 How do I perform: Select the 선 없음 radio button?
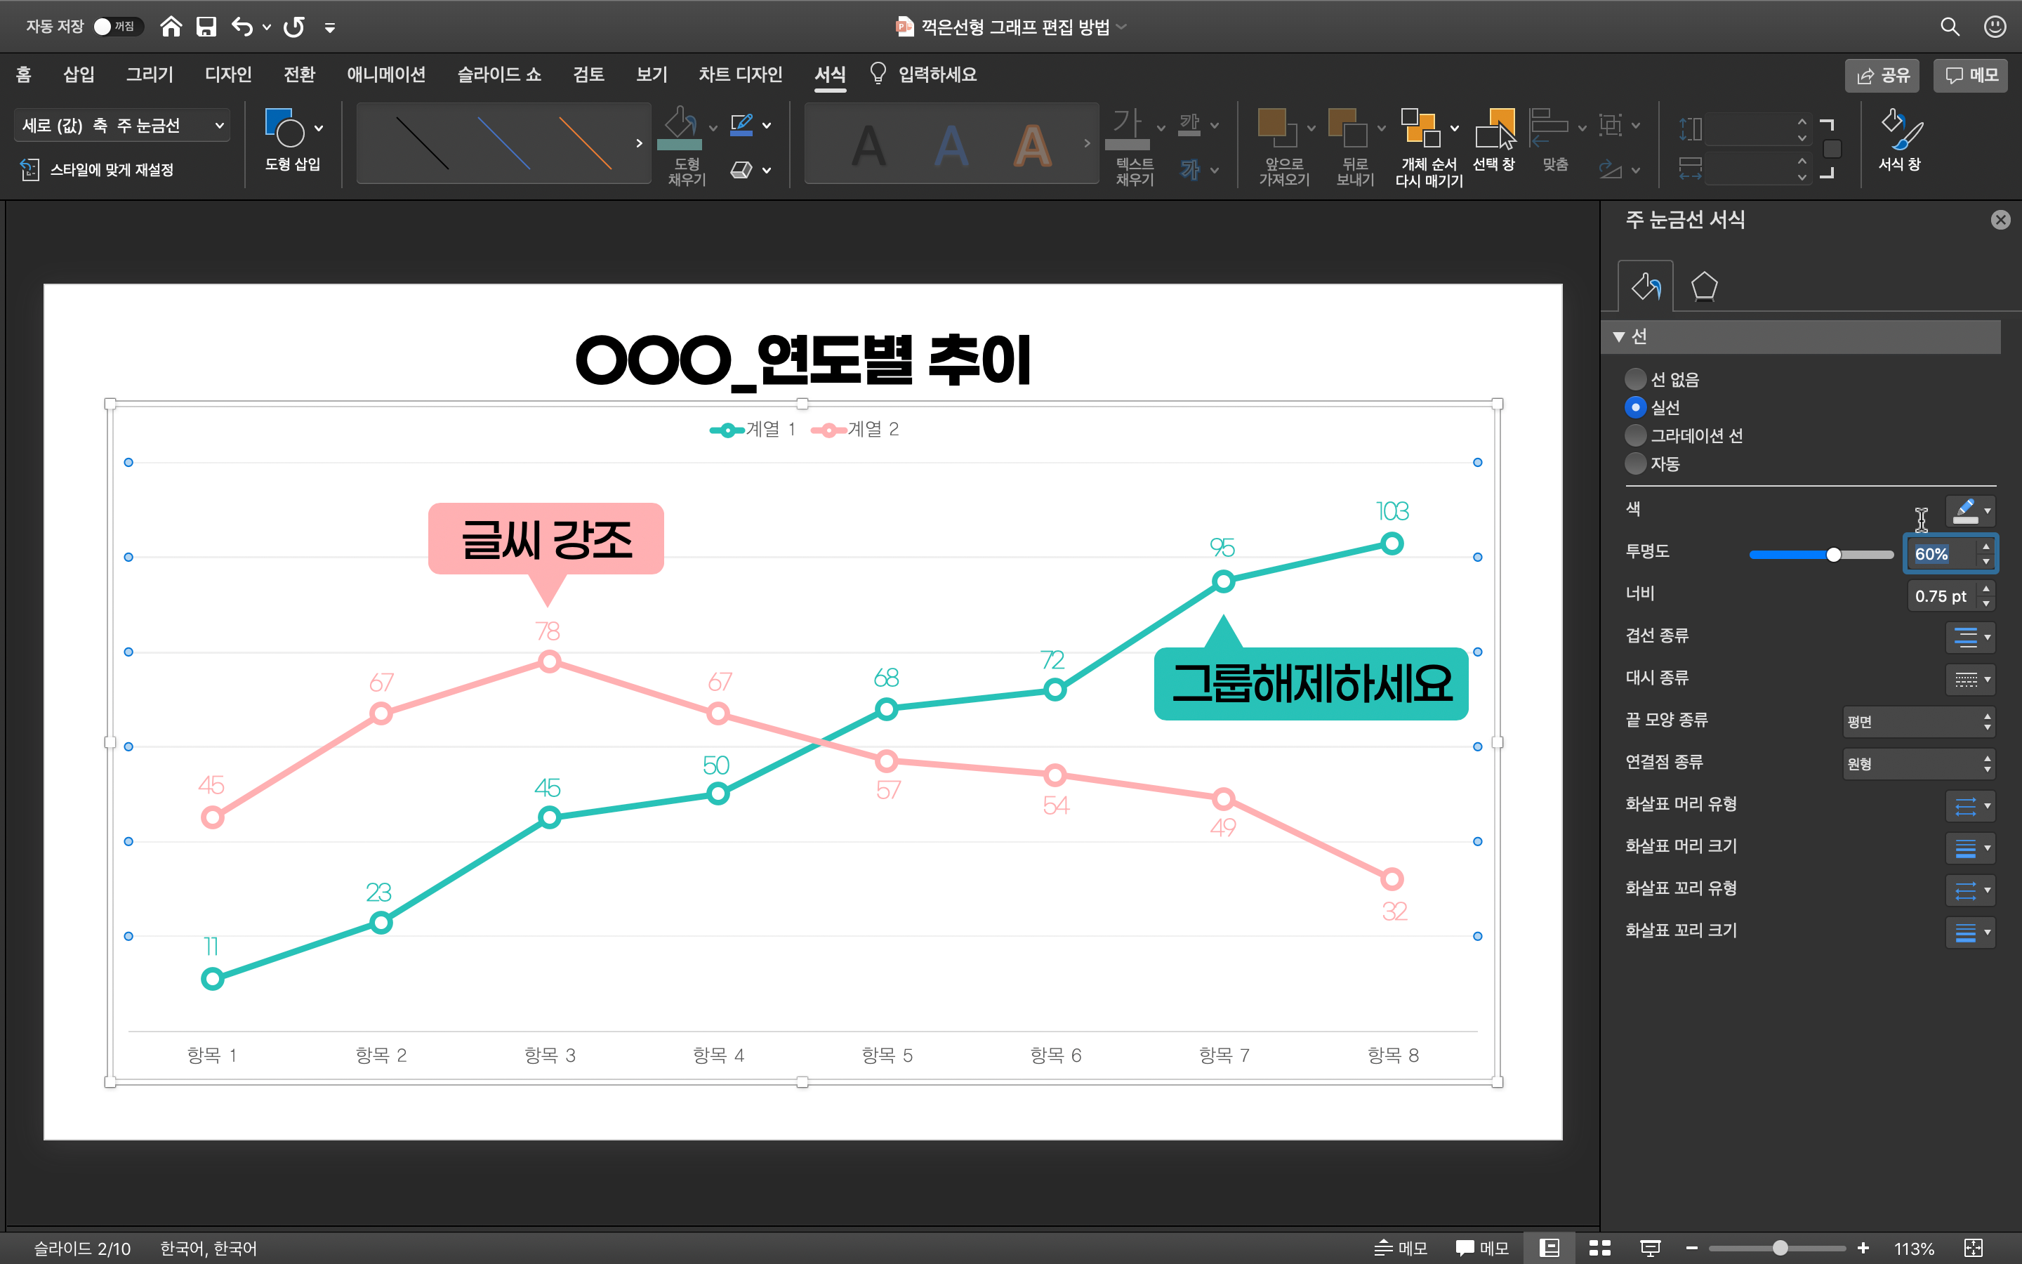tap(1635, 379)
